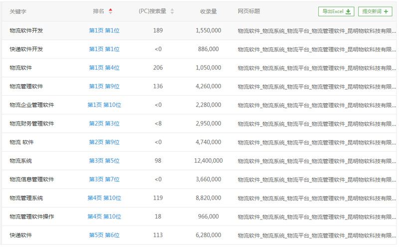
Task: Click the Export Excel button
Action: (x=336, y=11)
